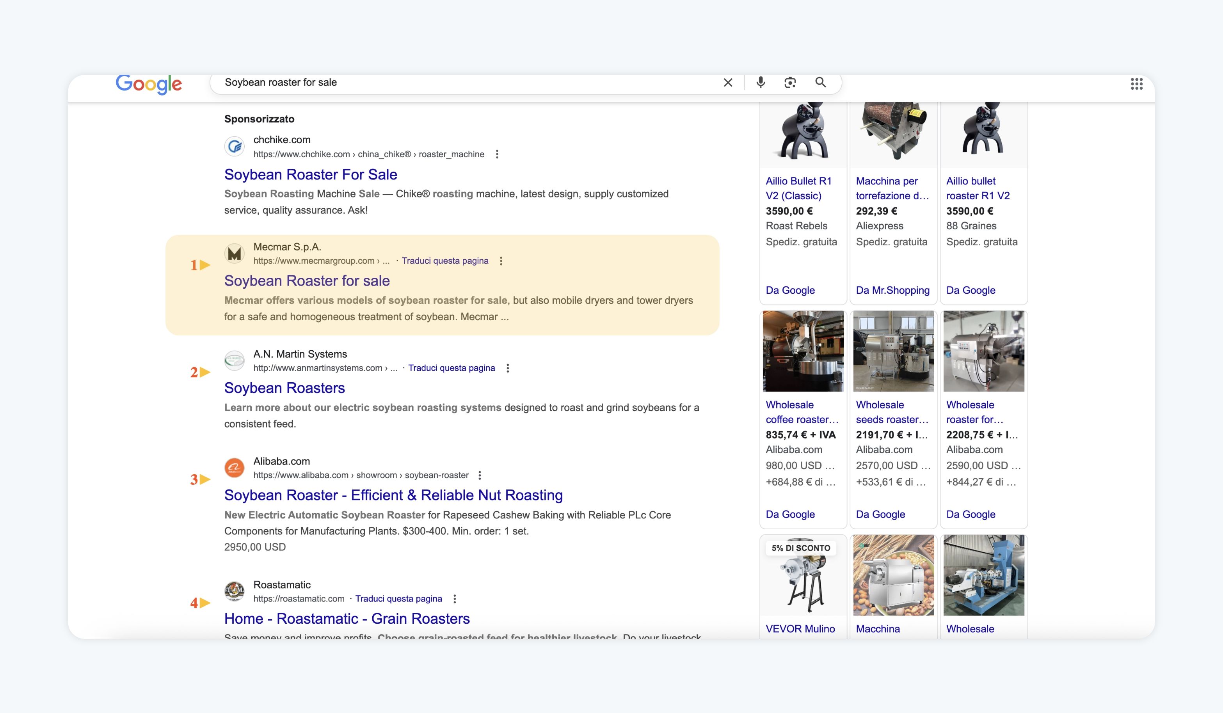Open more options for Mecmar result
The image size is (1223, 713).
pyautogui.click(x=501, y=261)
